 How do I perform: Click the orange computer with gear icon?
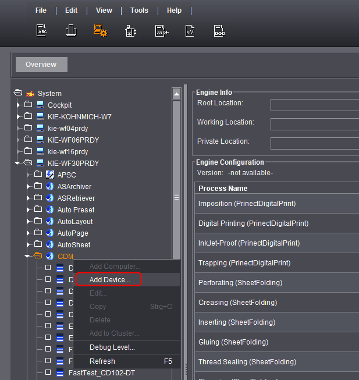click(100, 31)
